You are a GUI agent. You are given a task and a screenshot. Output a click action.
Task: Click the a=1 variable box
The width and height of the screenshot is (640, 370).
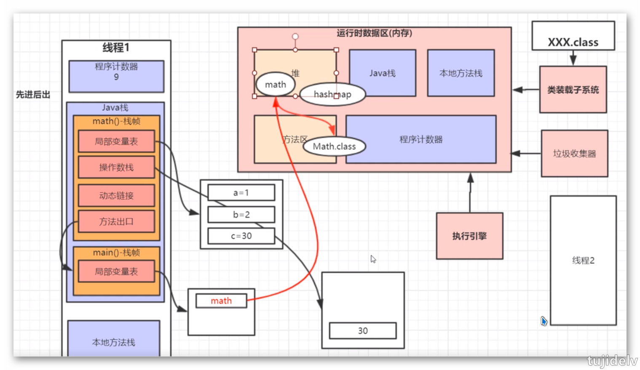tap(241, 193)
